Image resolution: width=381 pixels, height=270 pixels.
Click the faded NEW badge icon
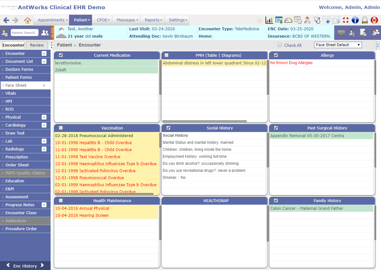click(260, 20)
